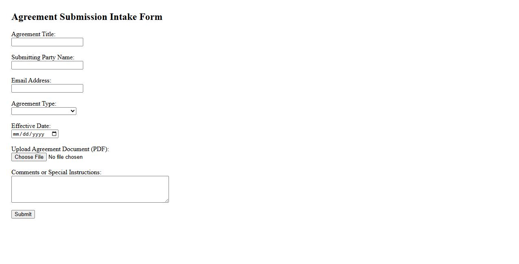Click the "Agreement Type:" label
Screen dimensions: 519x264
[34, 104]
